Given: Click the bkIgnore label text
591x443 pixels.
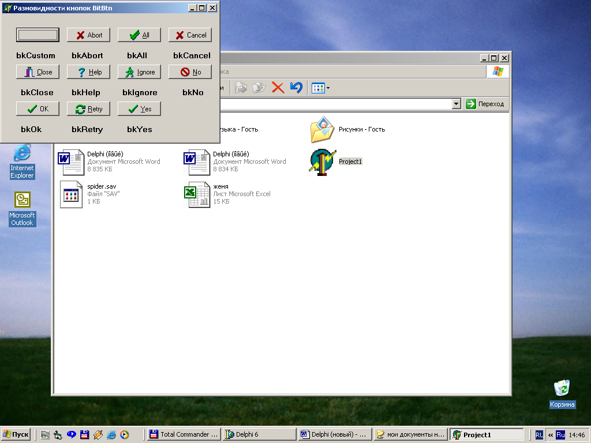Looking at the screenshot, I should tap(140, 92).
